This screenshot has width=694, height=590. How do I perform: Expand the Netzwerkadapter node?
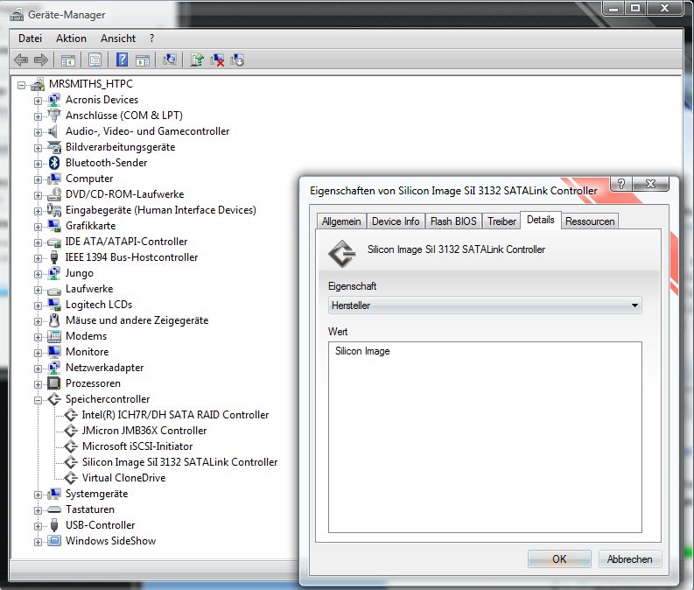pyautogui.click(x=38, y=369)
